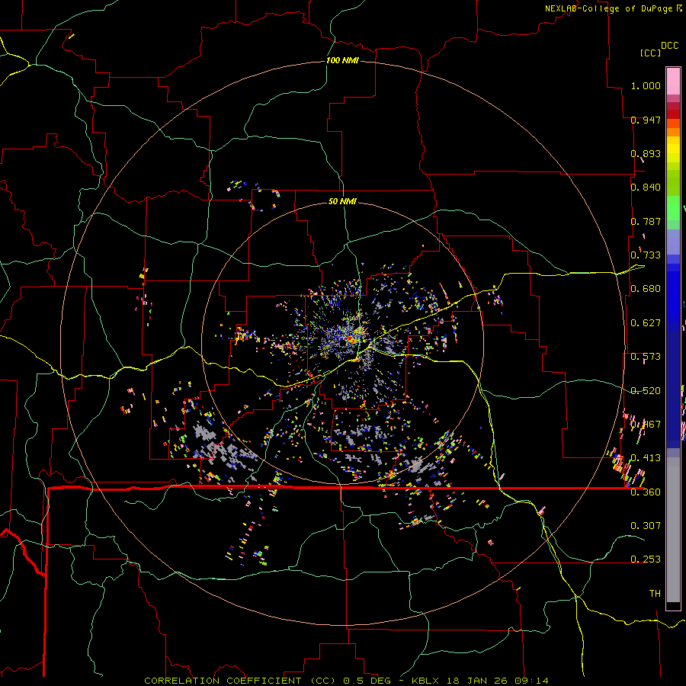Select the 0.413 scale value
686x686 pixels.
646,458
